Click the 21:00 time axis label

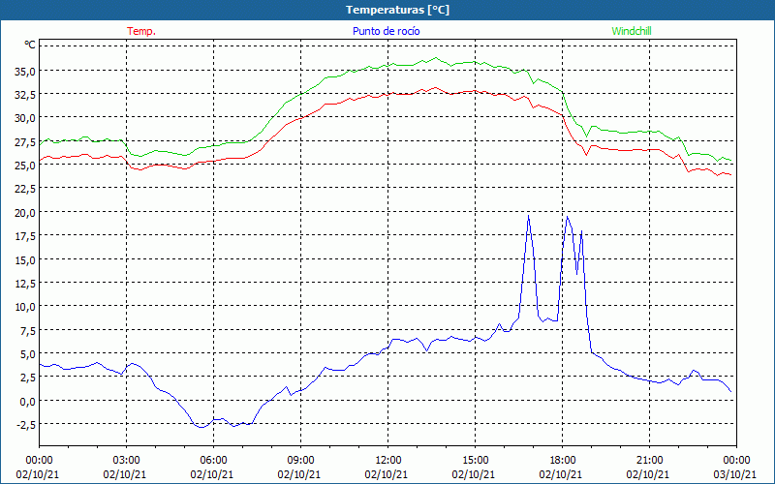click(649, 461)
